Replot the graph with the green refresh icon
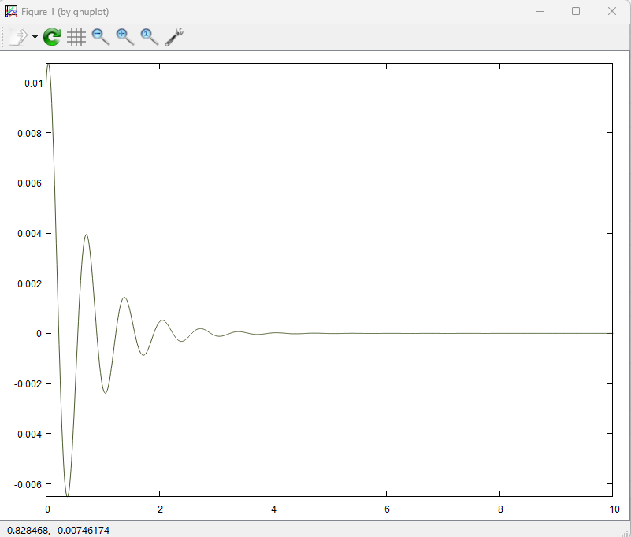 pyautogui.click(x=52, y=37)
